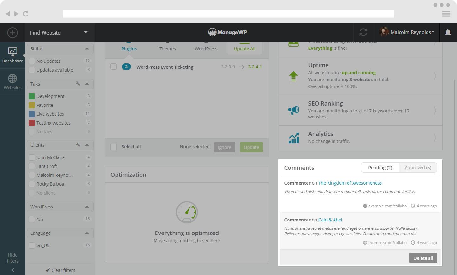Click the Analytics chart icon
The height and width of the screenshot is (275, 457).
tap(294, 138)
